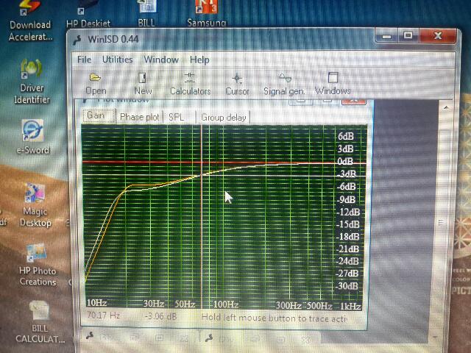Screen dimensions: 471x353
Task: Maximize the WinISD 0.44 window
Action: (408, 35)
